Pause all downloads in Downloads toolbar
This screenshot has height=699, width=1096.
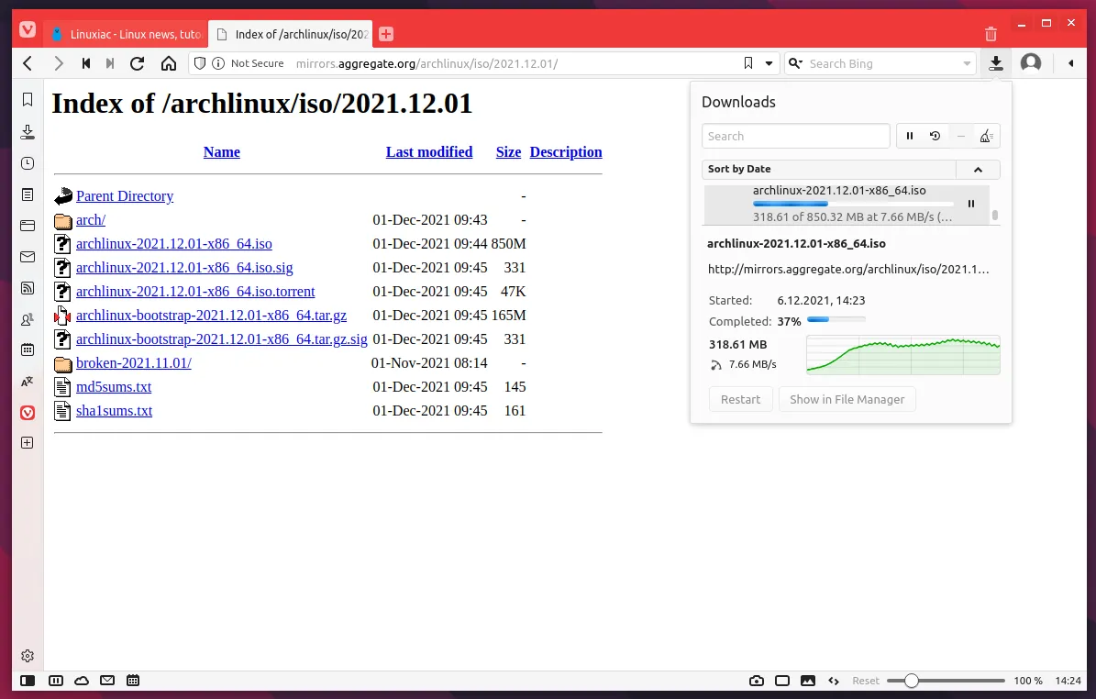910,136
